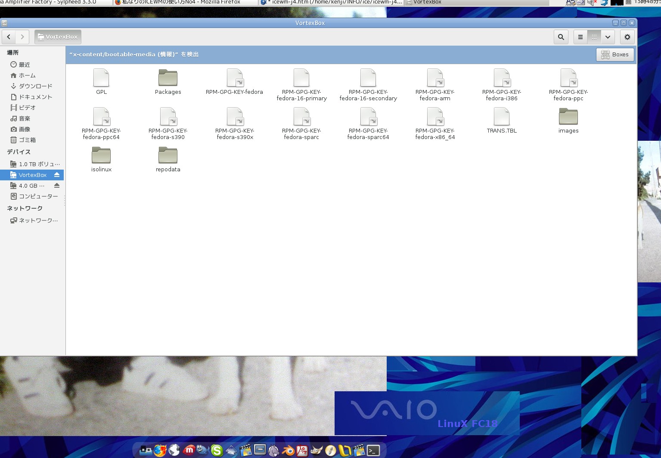Open the view options dropdown chevron
Image resolution: width=661 pixels, height=458 pixels.
pos(608,37)
